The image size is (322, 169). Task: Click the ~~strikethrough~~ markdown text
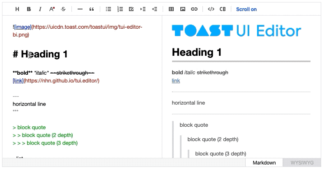coord(72,73)
